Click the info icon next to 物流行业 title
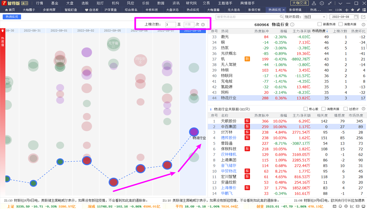367x209 pixels. pyautogui.click(x=292, y=24)
